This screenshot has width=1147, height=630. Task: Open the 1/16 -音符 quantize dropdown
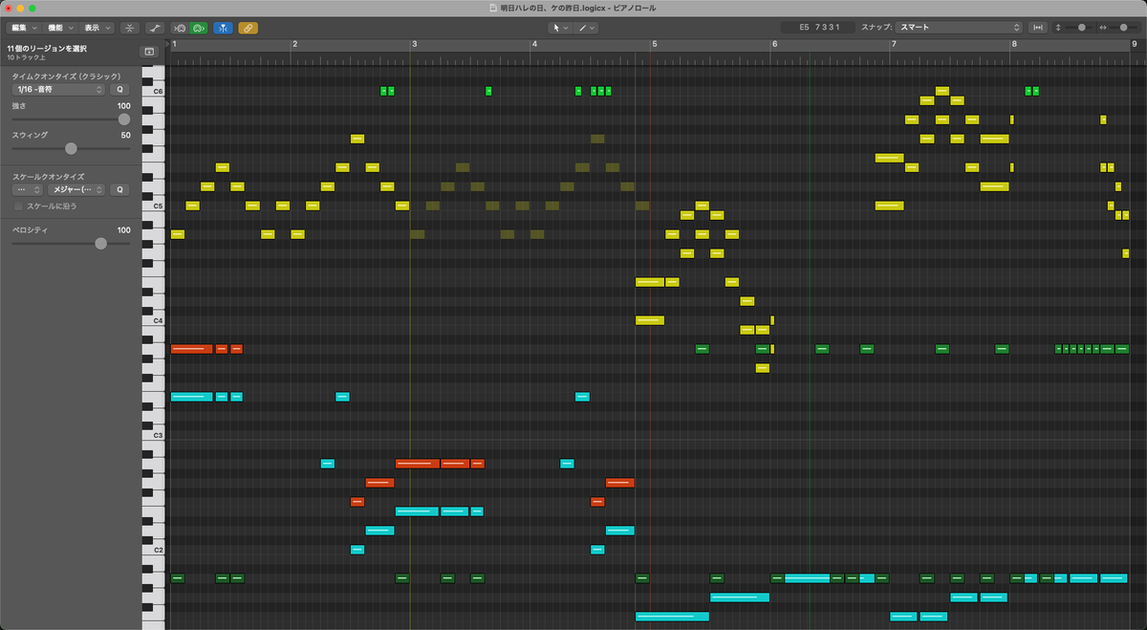tap(58, 89)
